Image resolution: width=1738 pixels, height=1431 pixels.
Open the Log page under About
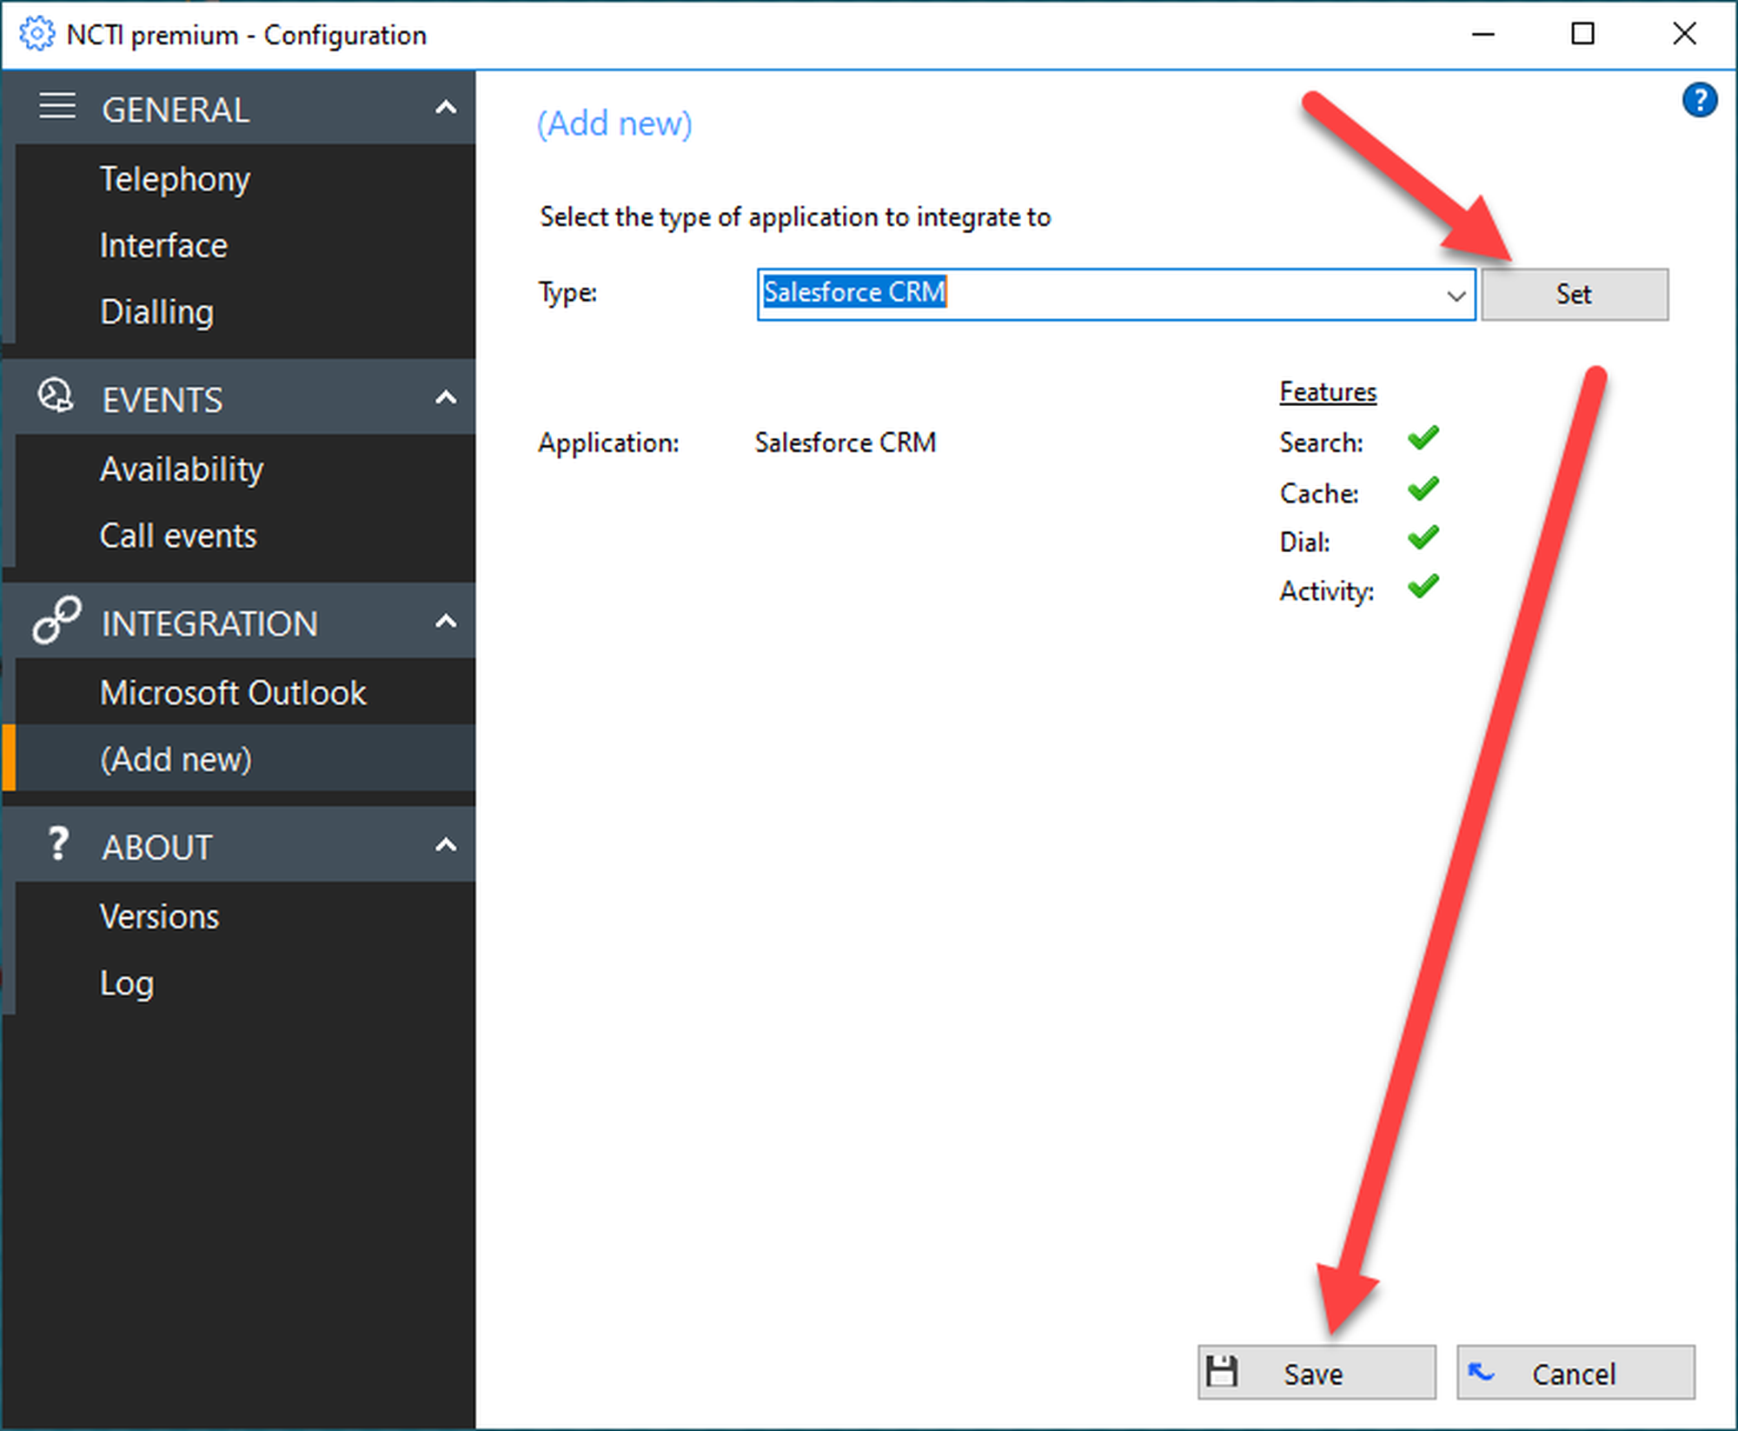pos(127,983)
